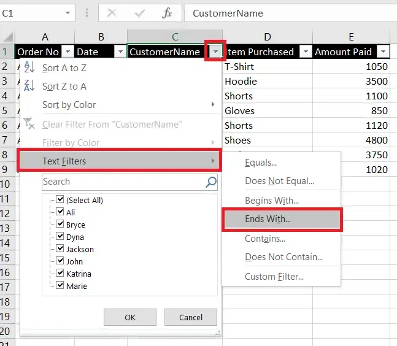
Task: Open the CustomerName filter dropdown arrow
Action: click(x=215, y=52)
